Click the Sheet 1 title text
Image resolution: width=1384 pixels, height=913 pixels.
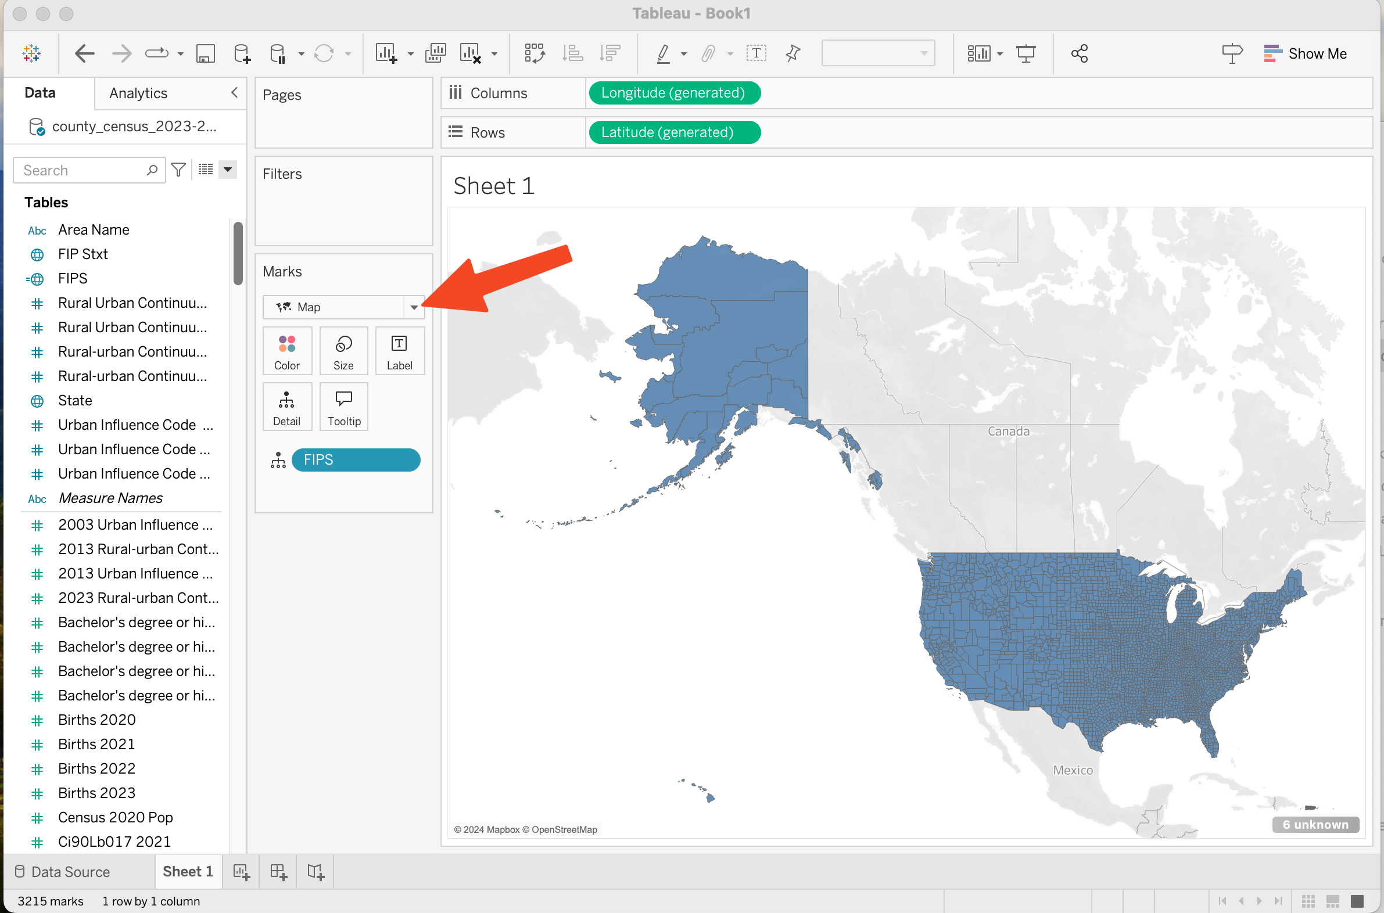point(494,186)
